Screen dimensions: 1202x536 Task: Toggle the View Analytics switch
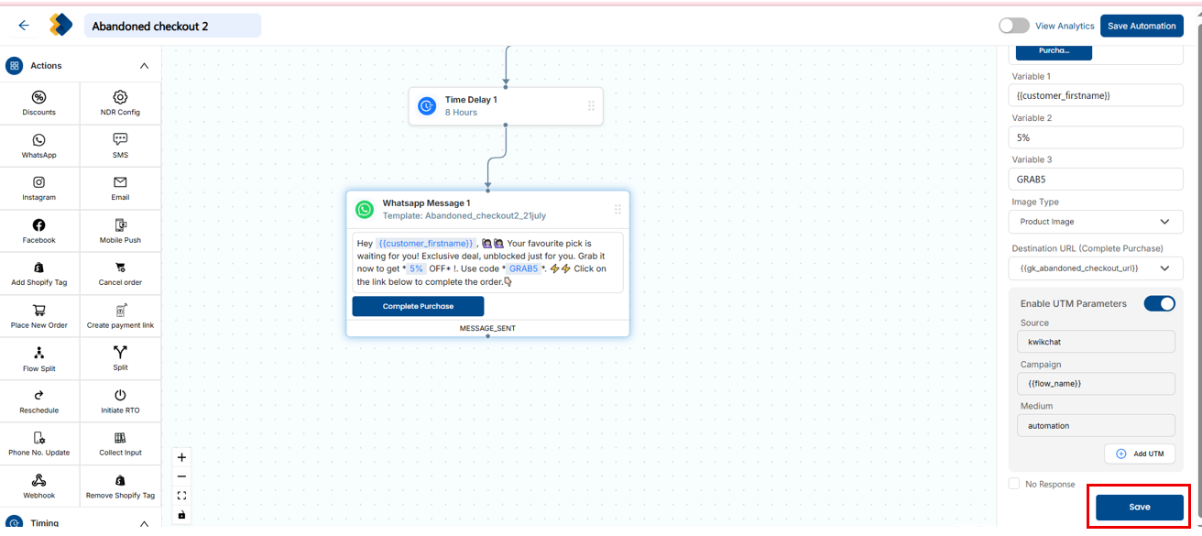(1014, 26)
